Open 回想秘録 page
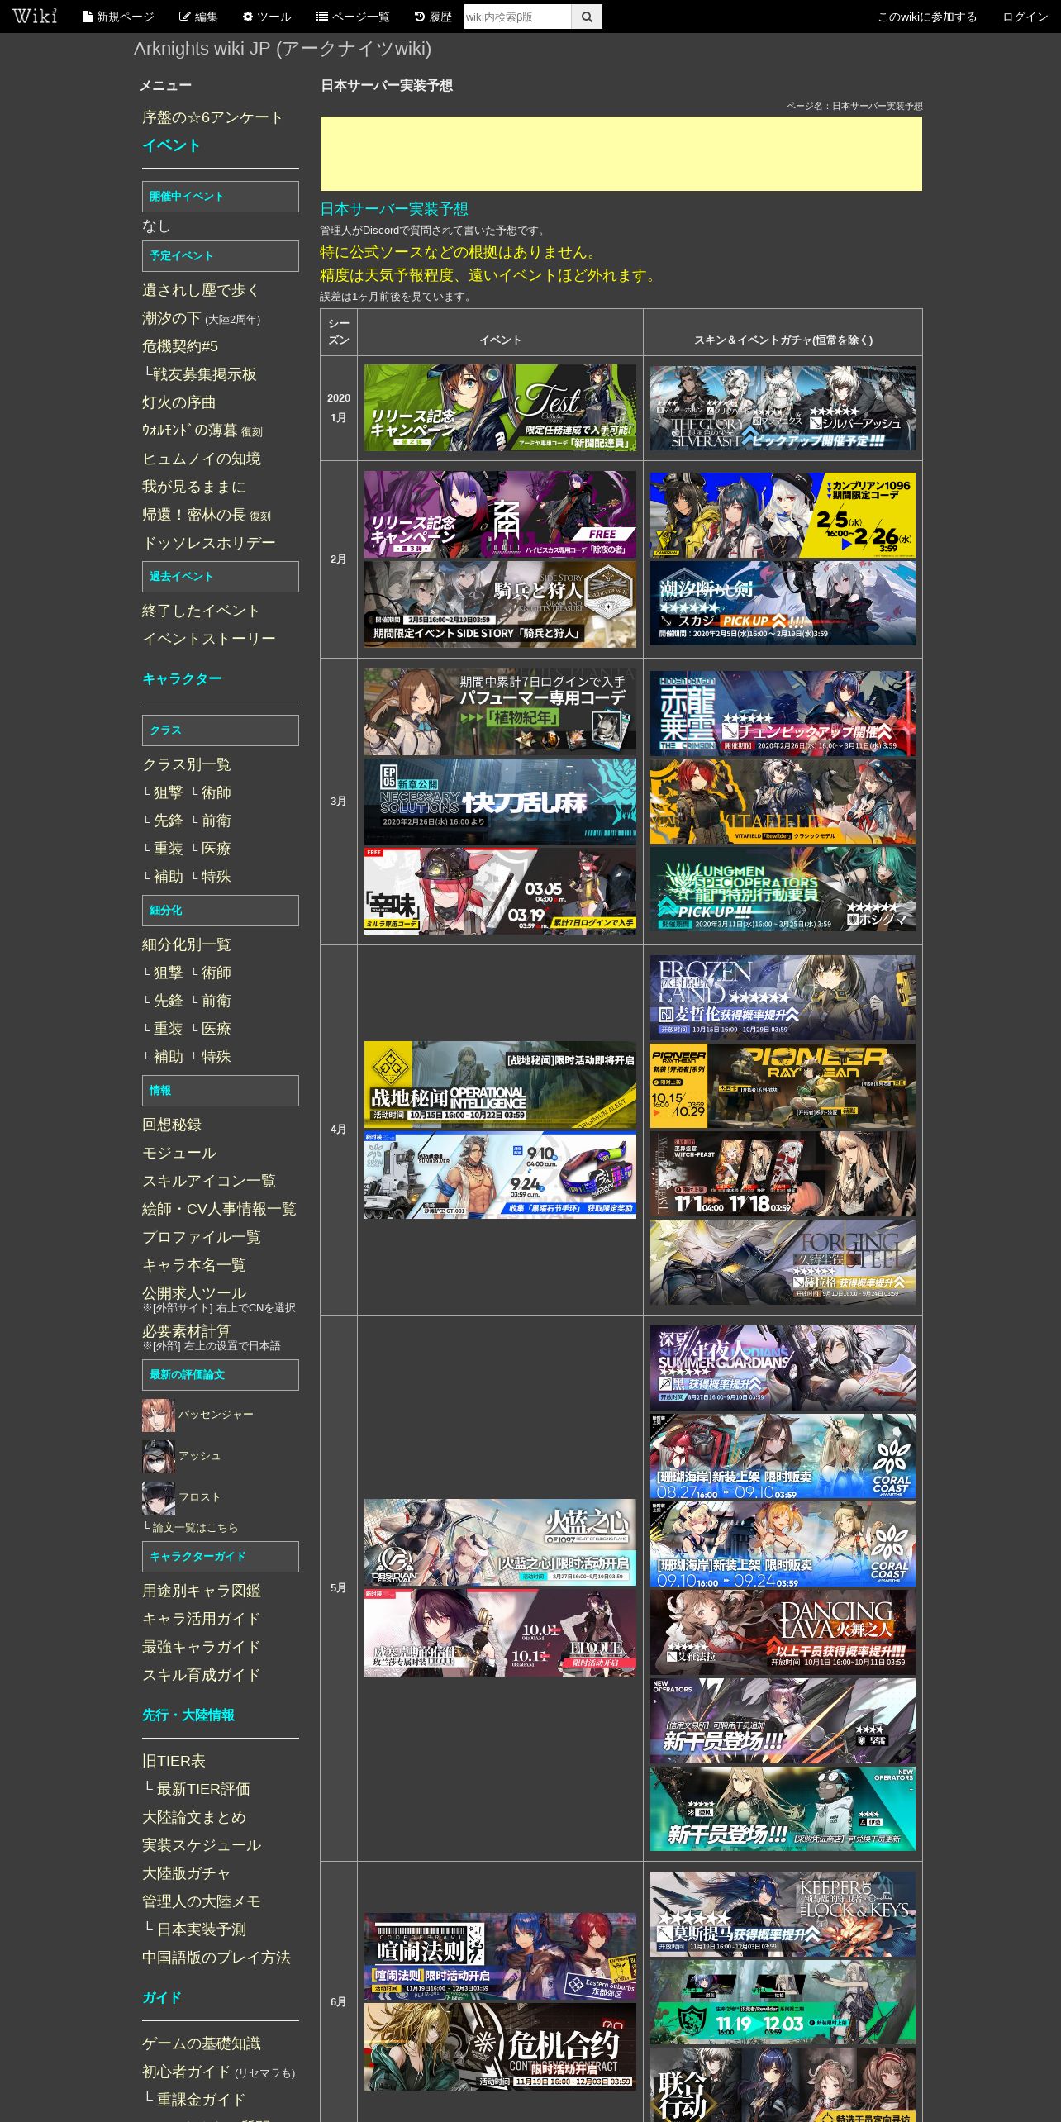1061x2122 pixels. [x=172, y=1125]
